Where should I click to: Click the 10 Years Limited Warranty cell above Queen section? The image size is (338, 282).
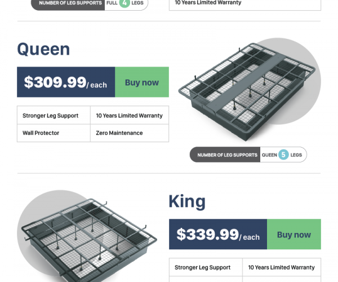(244, 3)
